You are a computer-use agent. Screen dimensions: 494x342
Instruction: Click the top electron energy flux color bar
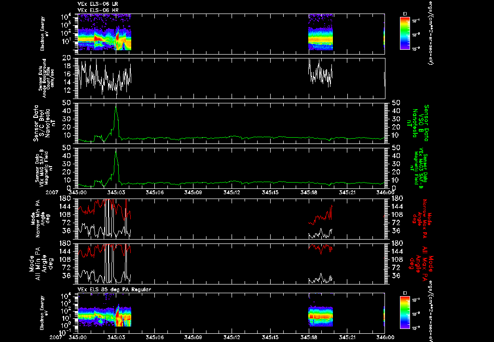[x=405, y=33]
